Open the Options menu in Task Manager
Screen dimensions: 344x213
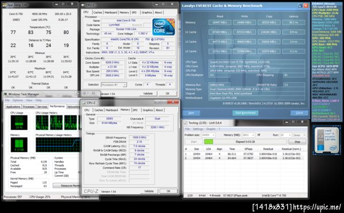18,100
